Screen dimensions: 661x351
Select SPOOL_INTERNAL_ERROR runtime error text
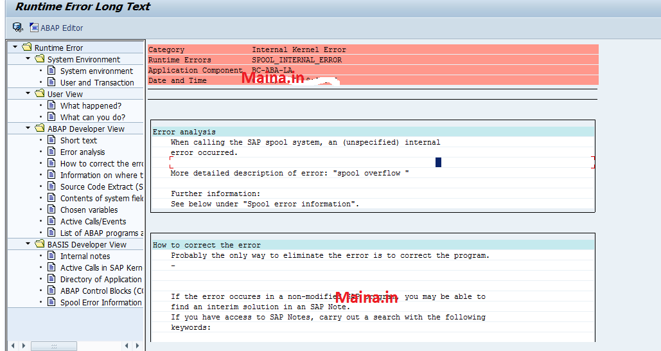tap(297, 60)
